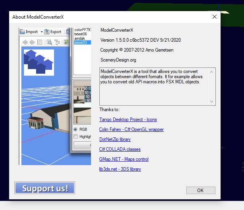Click the blue houses SceneryDesign logo
The height and width of the screenshot is (210, 244).
click(39, 62)
